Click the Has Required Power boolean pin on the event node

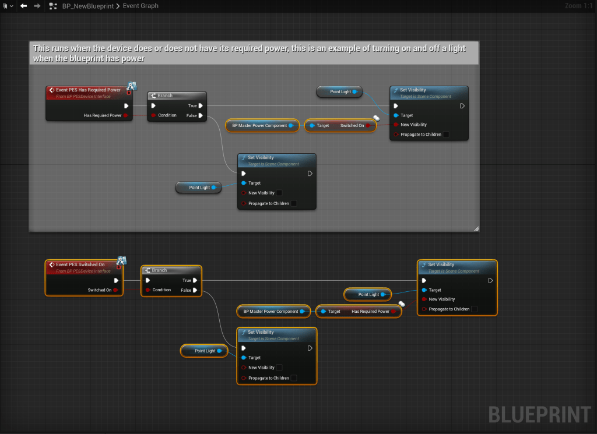[x=126, y=115]
